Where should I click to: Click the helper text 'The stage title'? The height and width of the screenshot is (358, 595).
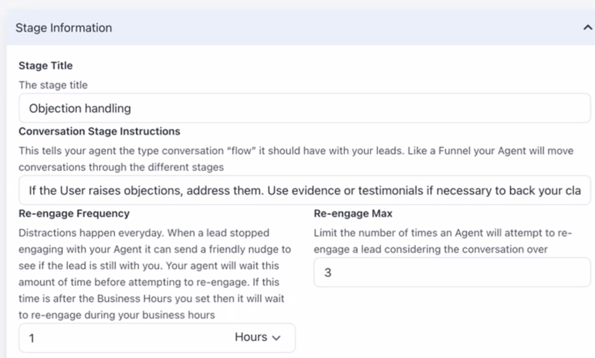(54, 85)
